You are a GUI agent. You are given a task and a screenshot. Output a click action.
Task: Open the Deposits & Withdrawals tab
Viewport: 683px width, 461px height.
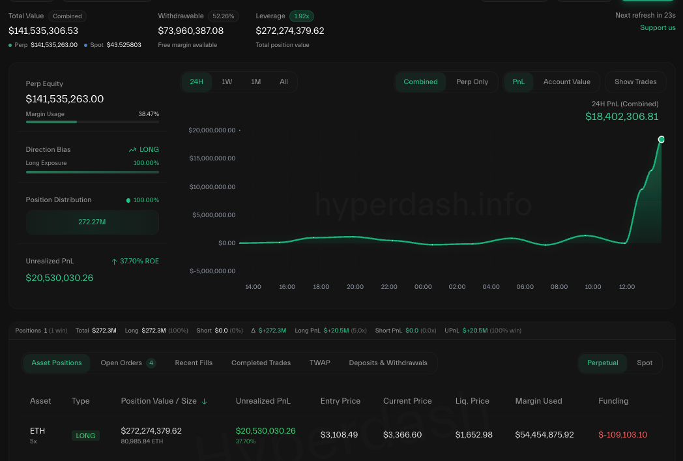[388, 363]
